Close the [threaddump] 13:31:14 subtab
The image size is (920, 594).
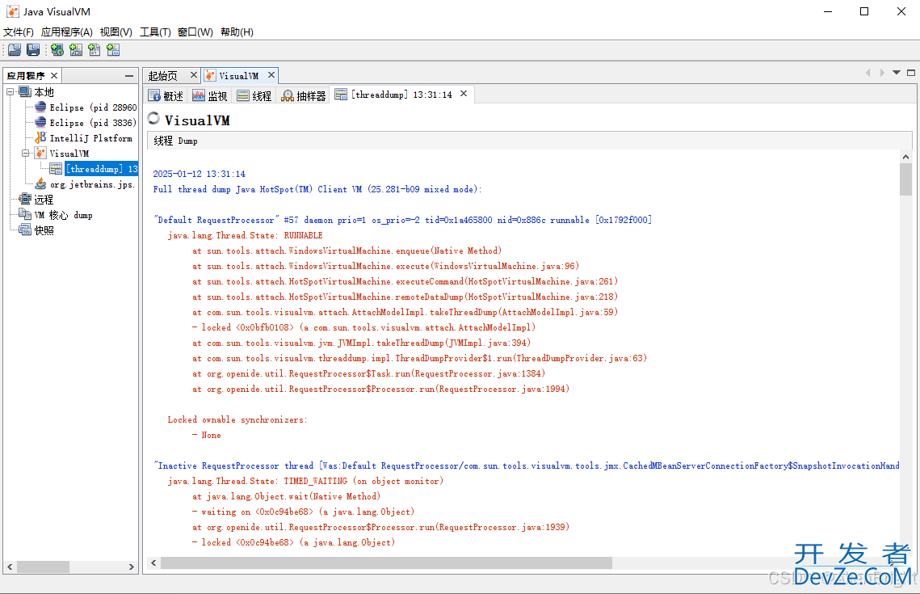[464, 94]
